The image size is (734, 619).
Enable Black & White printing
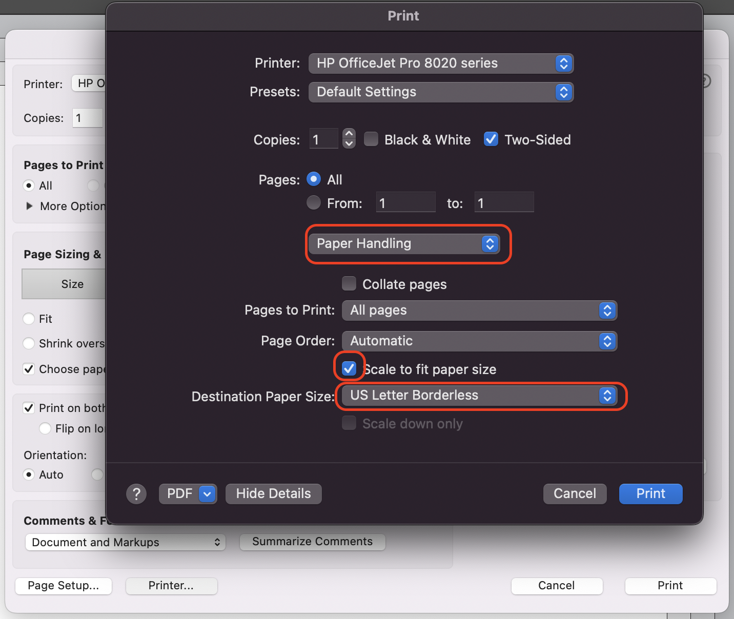click(371, 139)
